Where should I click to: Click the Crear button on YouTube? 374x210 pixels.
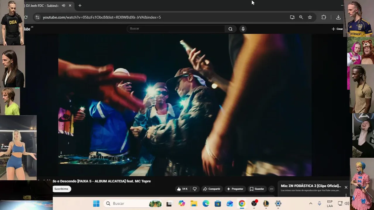(337, 29)
